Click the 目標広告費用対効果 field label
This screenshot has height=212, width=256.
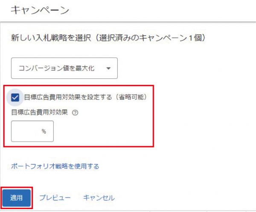[39, 112]
